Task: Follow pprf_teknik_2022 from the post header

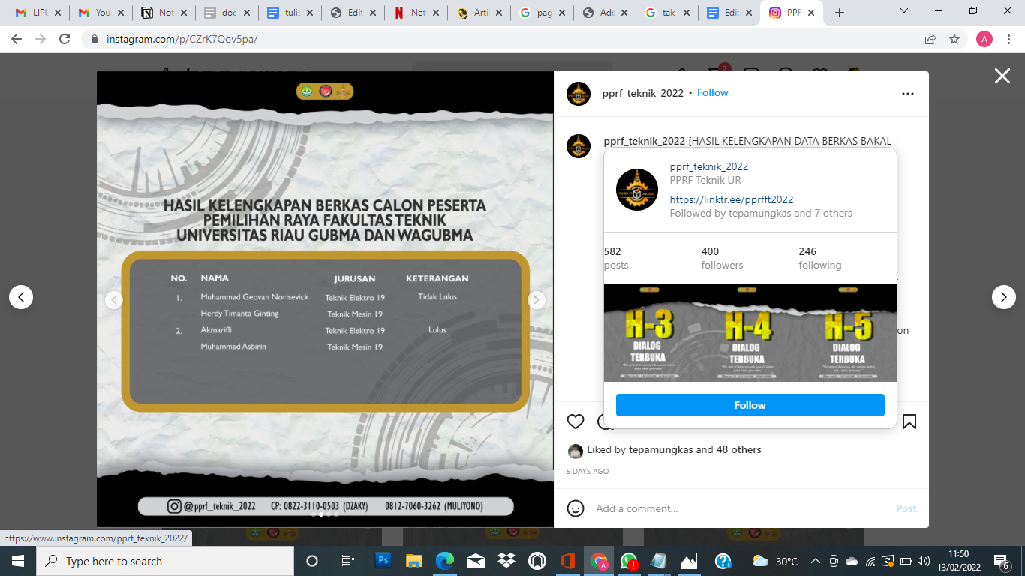Action: (713, 93)
